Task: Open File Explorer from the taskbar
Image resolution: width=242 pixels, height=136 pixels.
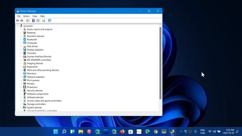Action: pyautogui.click(x=81, y=131)
